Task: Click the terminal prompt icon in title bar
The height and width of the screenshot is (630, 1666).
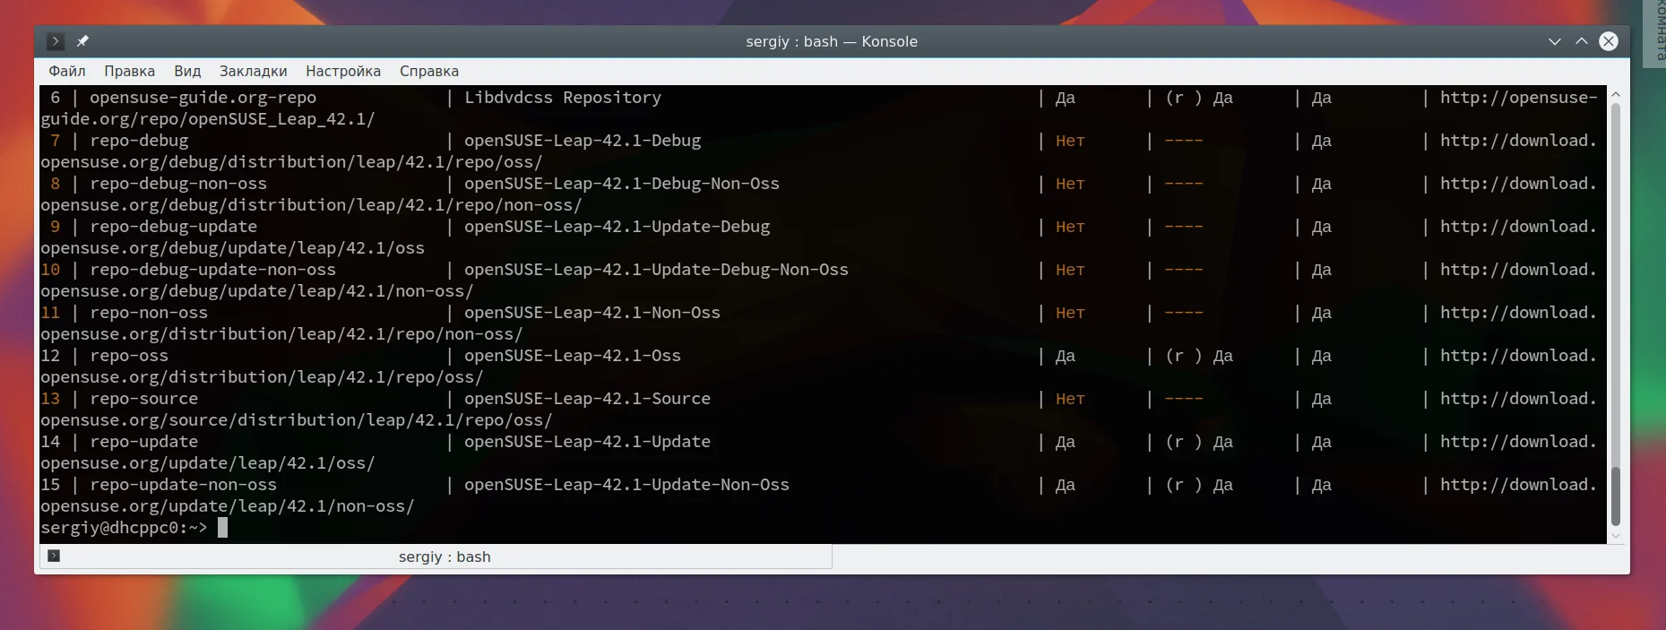Action: 55,41
